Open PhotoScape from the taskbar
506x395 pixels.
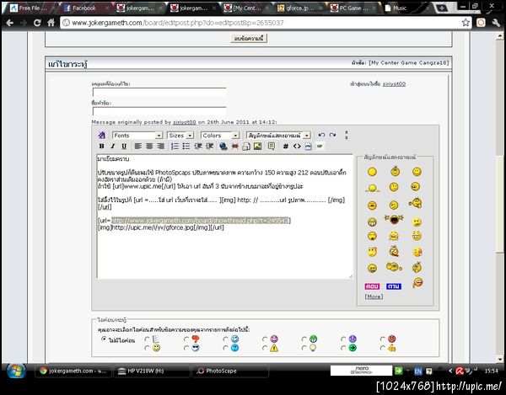(230, 371)
